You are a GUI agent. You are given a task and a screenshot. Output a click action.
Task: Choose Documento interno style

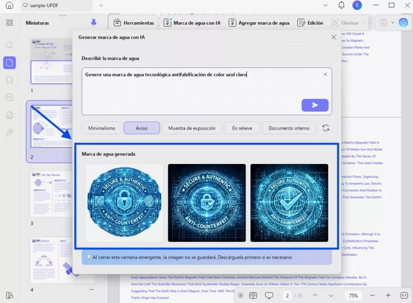pyautogui.click(x=289, y=128)
